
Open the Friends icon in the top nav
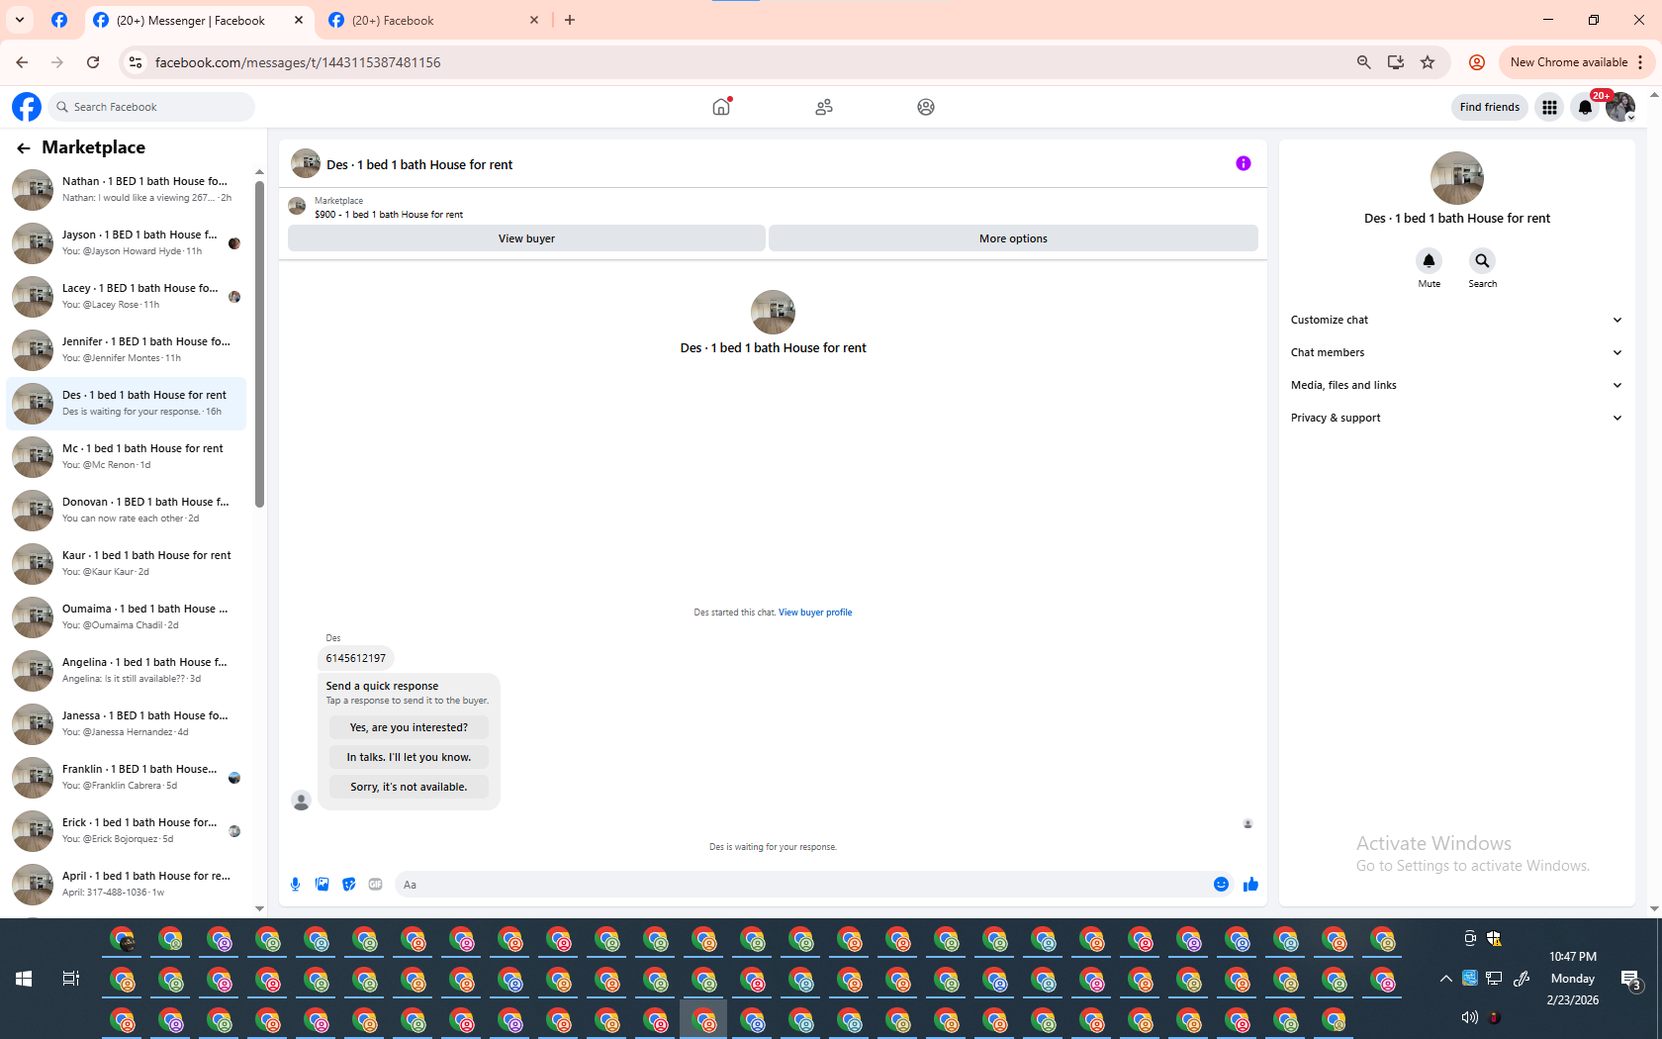click(x=824, y=107)
